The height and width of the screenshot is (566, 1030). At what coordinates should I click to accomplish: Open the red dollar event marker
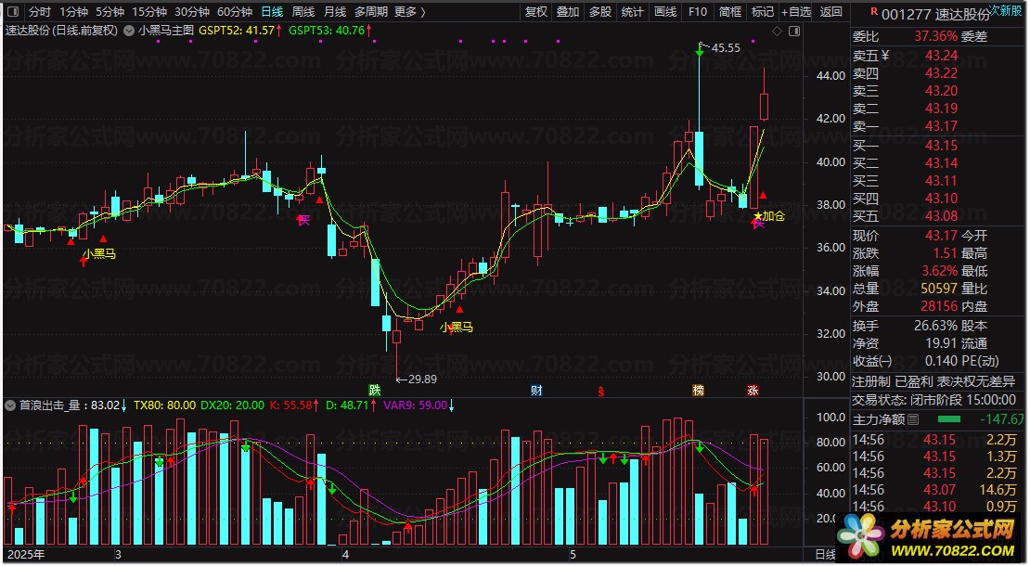600,391
